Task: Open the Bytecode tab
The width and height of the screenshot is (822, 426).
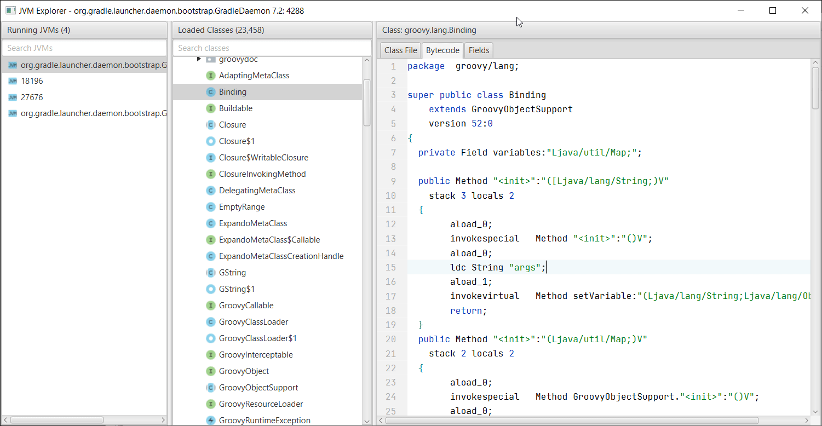Action: tap(442, 50)
